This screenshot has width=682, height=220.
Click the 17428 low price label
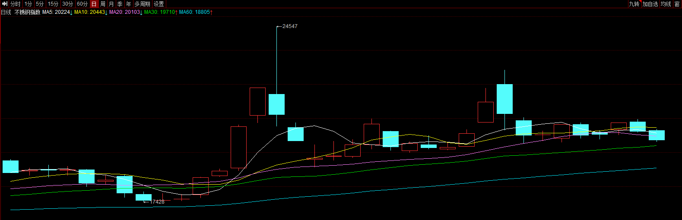(157, 202)
